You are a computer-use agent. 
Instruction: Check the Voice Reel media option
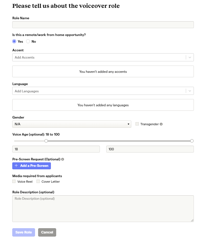tap(14, 182)
